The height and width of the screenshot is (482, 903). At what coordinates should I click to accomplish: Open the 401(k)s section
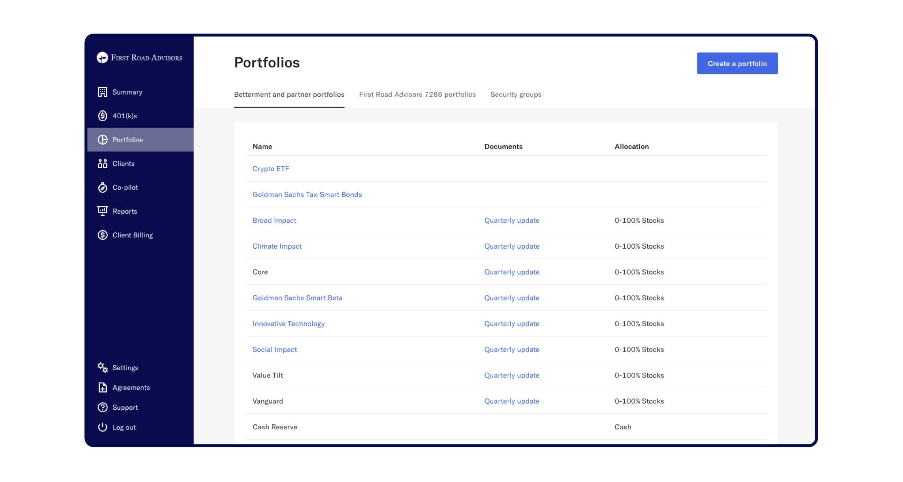(x=125, y=116)
